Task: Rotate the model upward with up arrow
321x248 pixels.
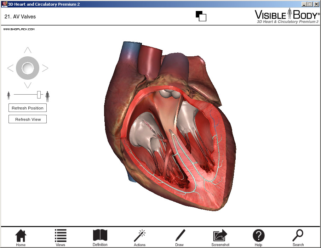Action: click(x=28, y=50)
